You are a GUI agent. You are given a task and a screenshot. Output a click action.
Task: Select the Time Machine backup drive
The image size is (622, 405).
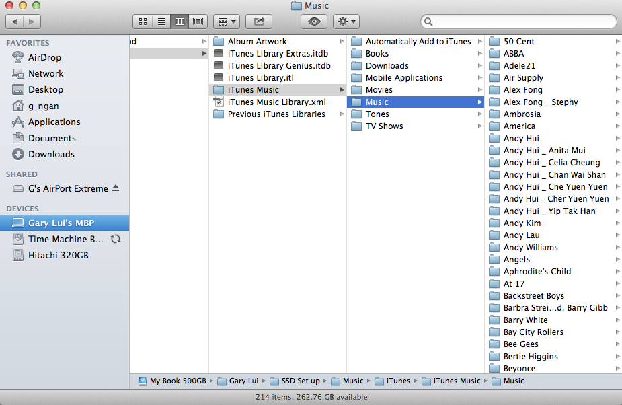point(65,239)
